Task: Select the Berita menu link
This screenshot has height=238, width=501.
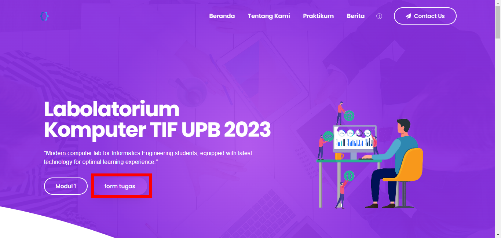Action: click(356, 16)
